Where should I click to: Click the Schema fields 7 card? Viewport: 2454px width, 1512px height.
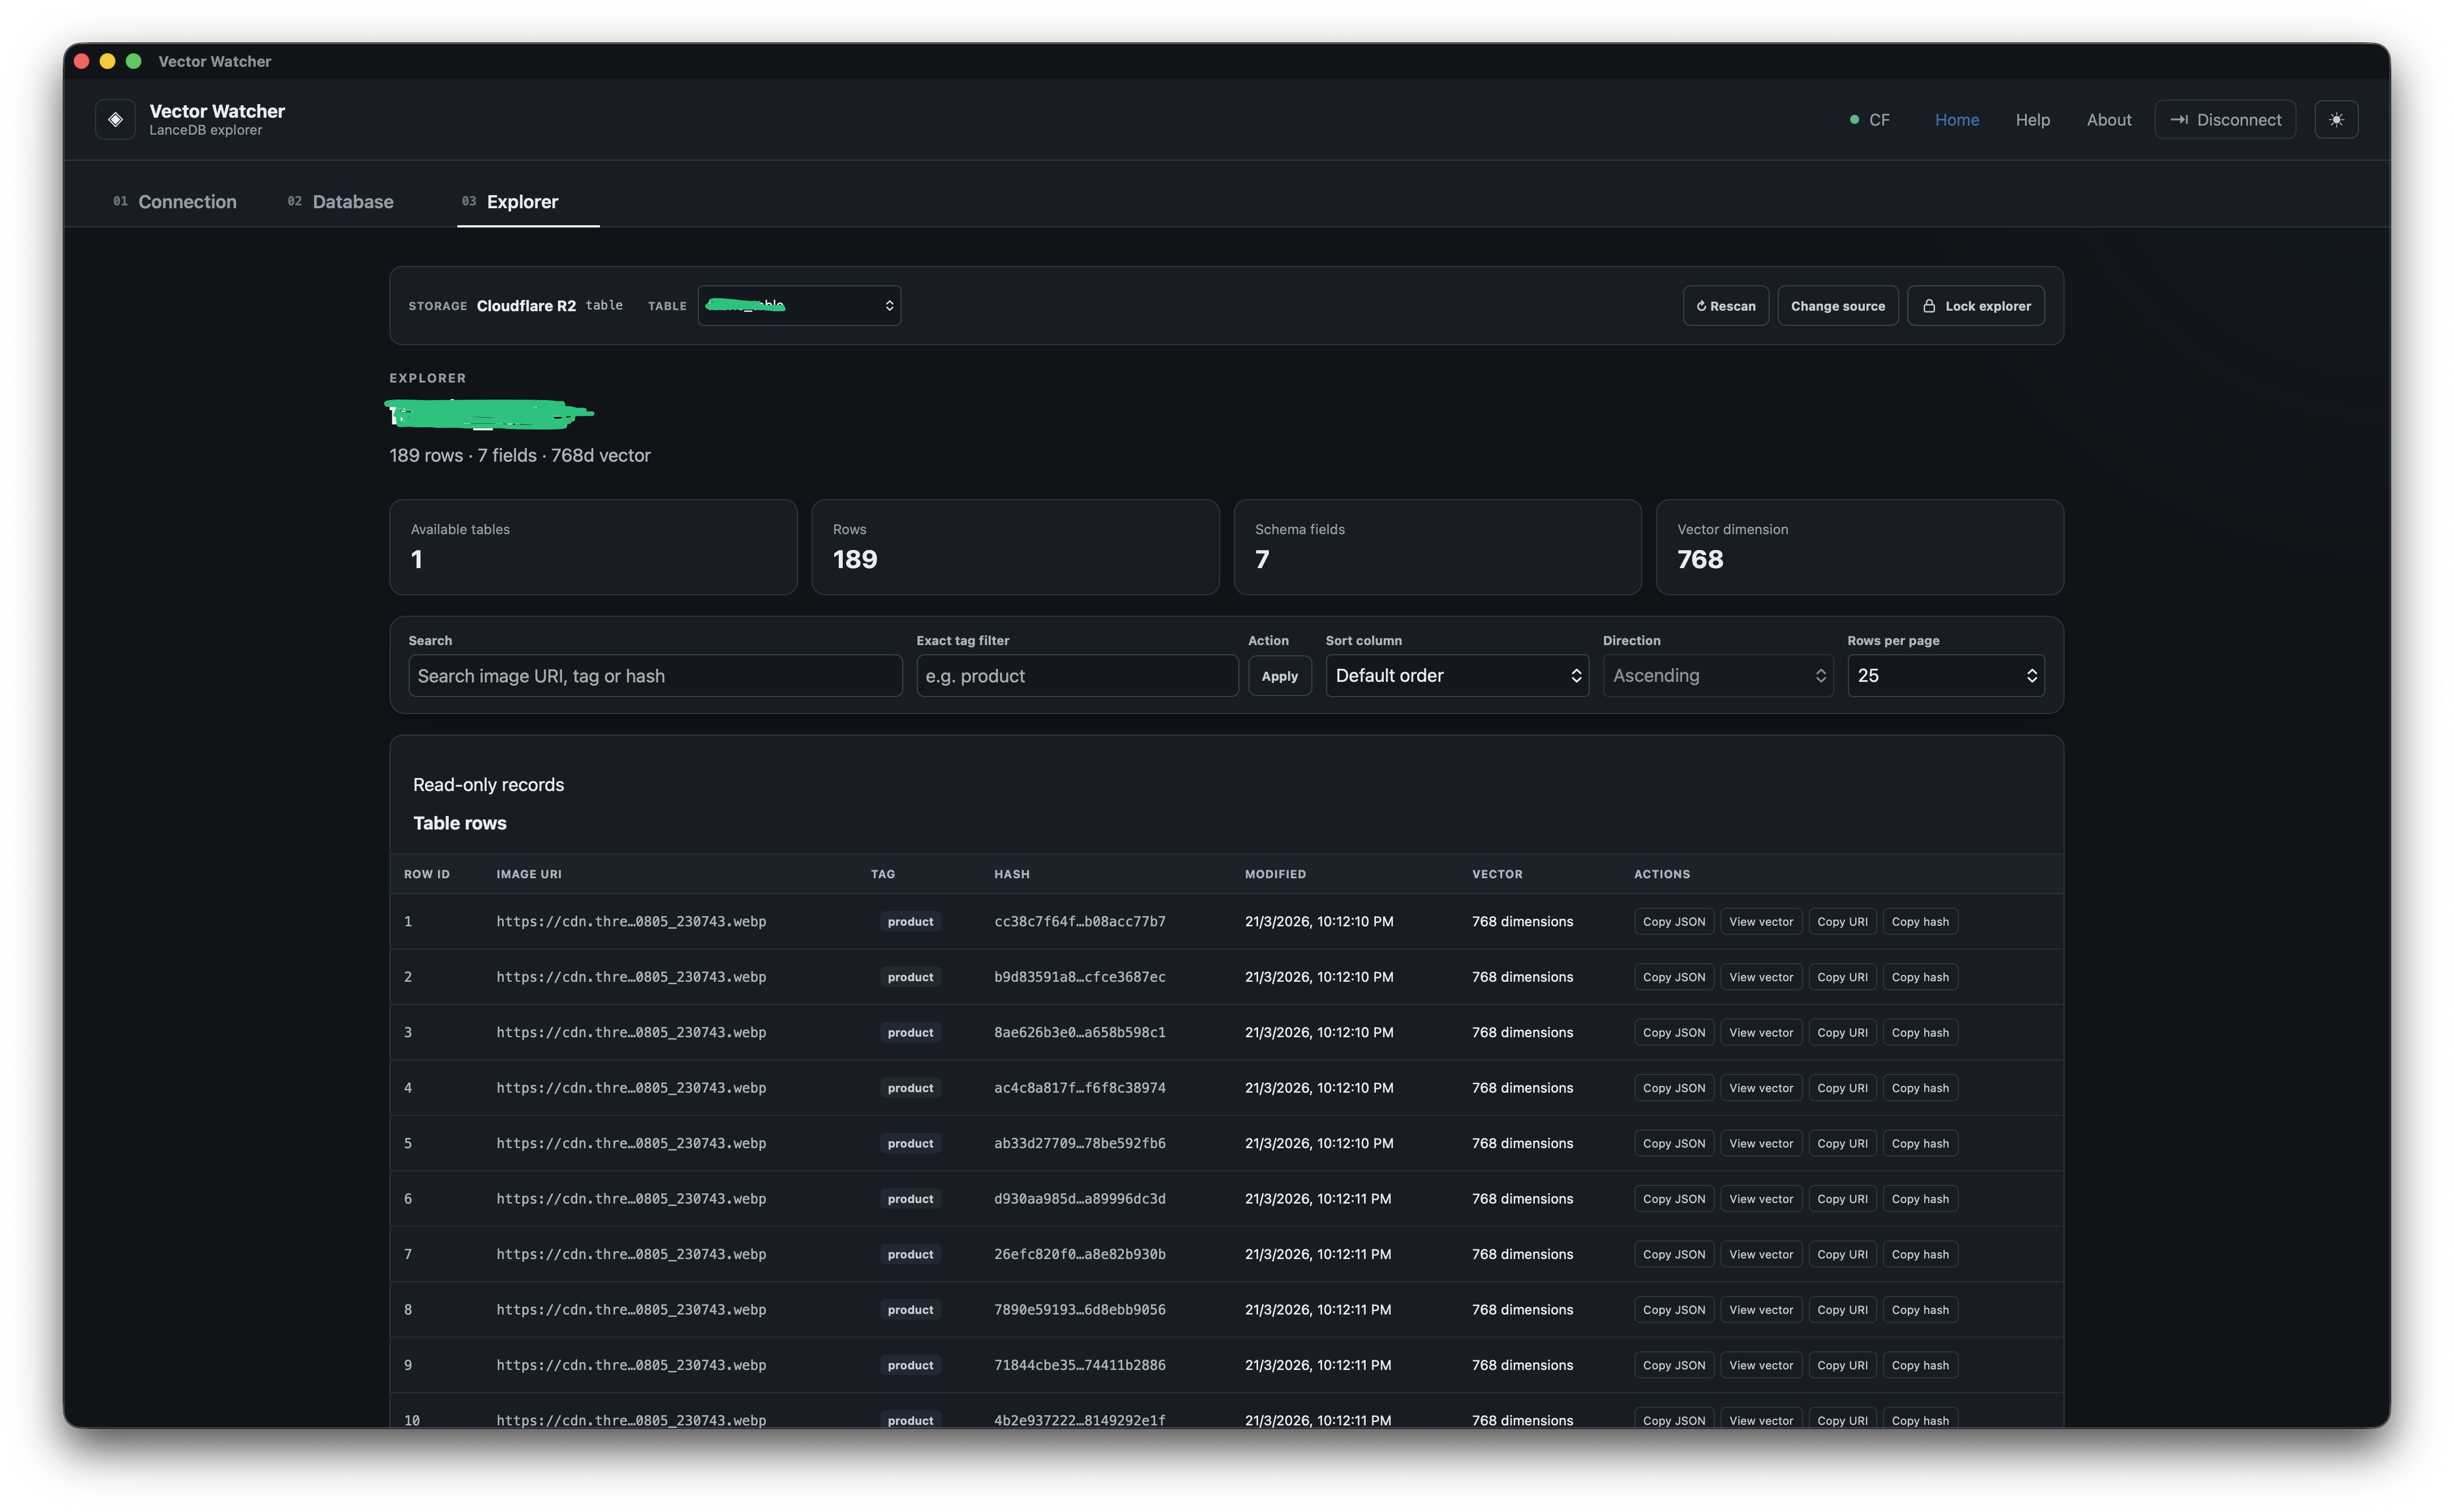coord(1437,547)
